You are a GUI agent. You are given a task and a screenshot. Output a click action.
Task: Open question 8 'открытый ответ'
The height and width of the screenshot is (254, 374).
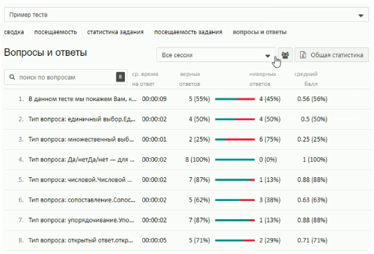[x=81, y=241]
